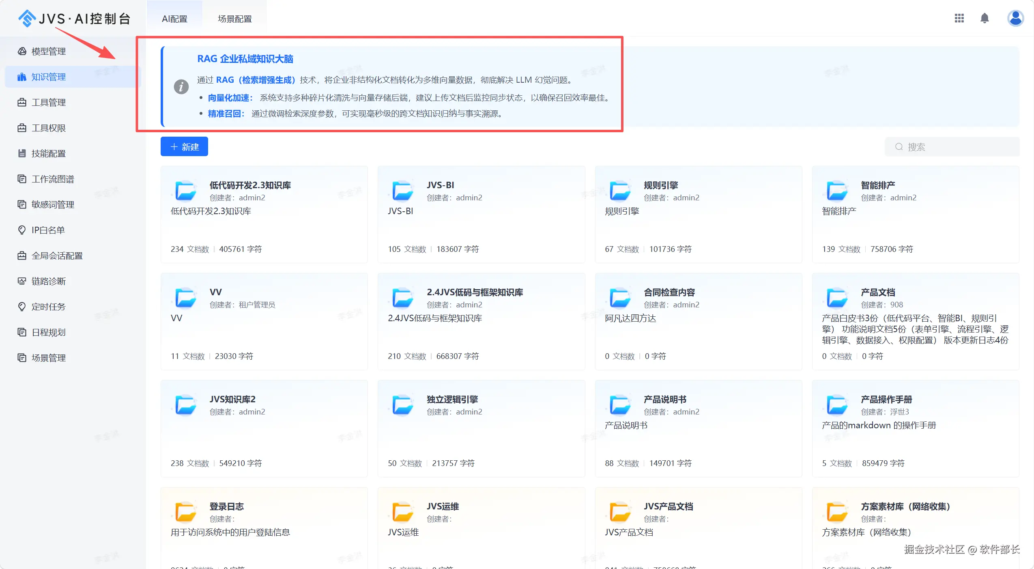Click the 链路诊断 sidebar icon

pyautogui.click(x=22, y=281)
